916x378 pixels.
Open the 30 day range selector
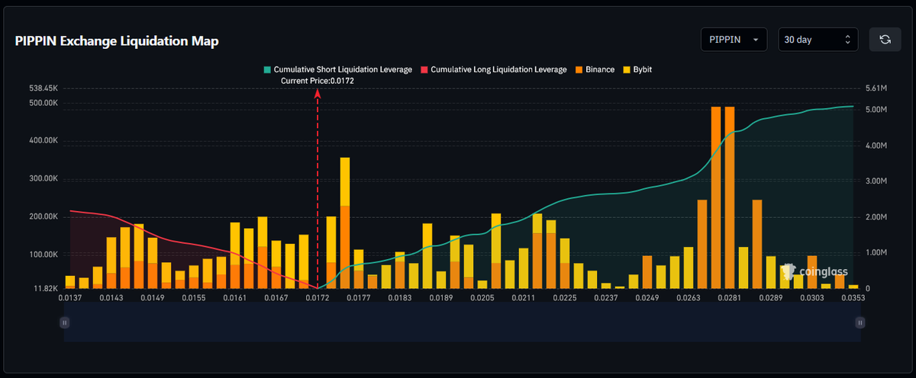(x=818, y=40)
